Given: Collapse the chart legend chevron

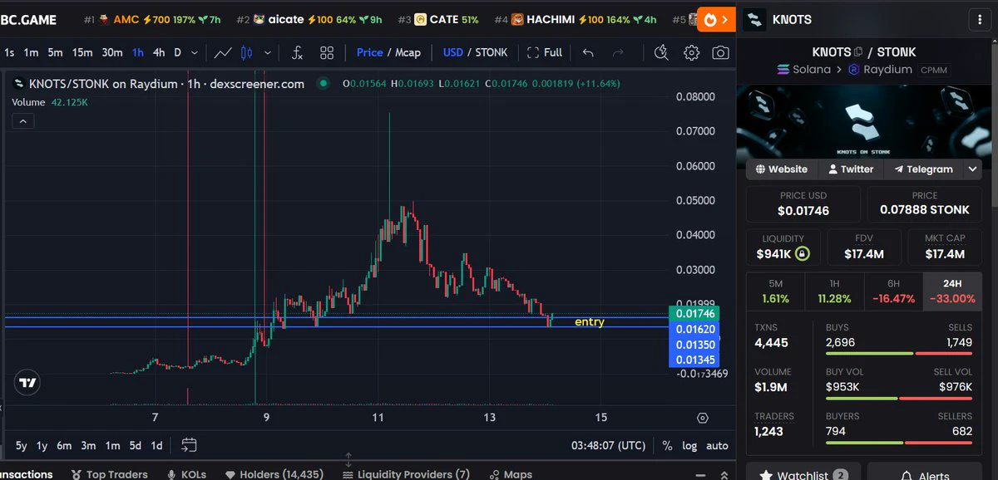Looking at the screenshot, I should point(22,121).
